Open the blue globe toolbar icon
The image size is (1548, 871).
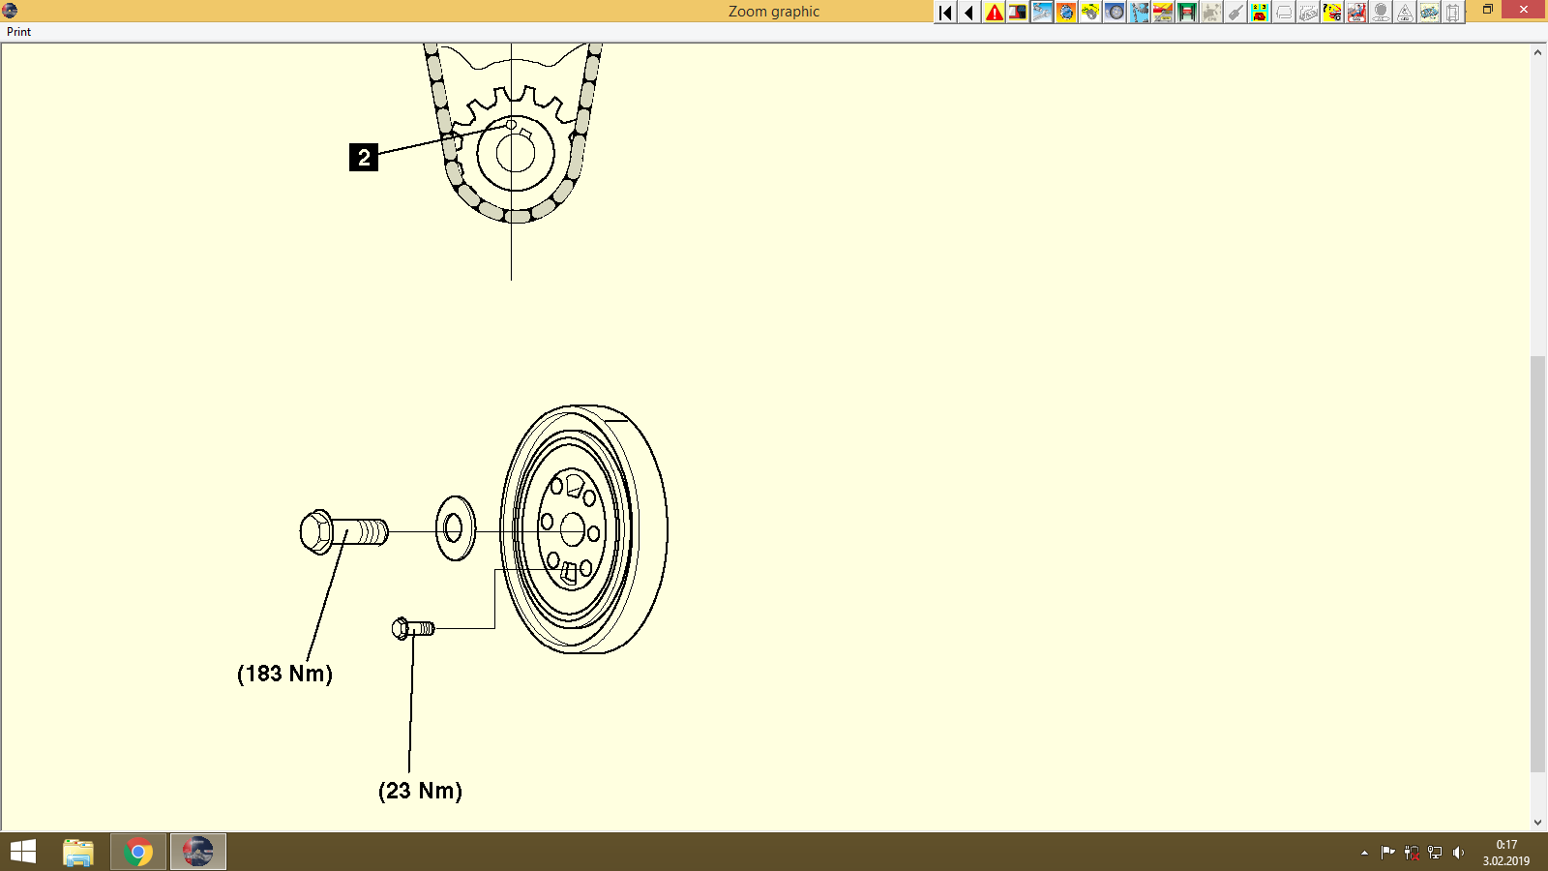coord(1067,13)
